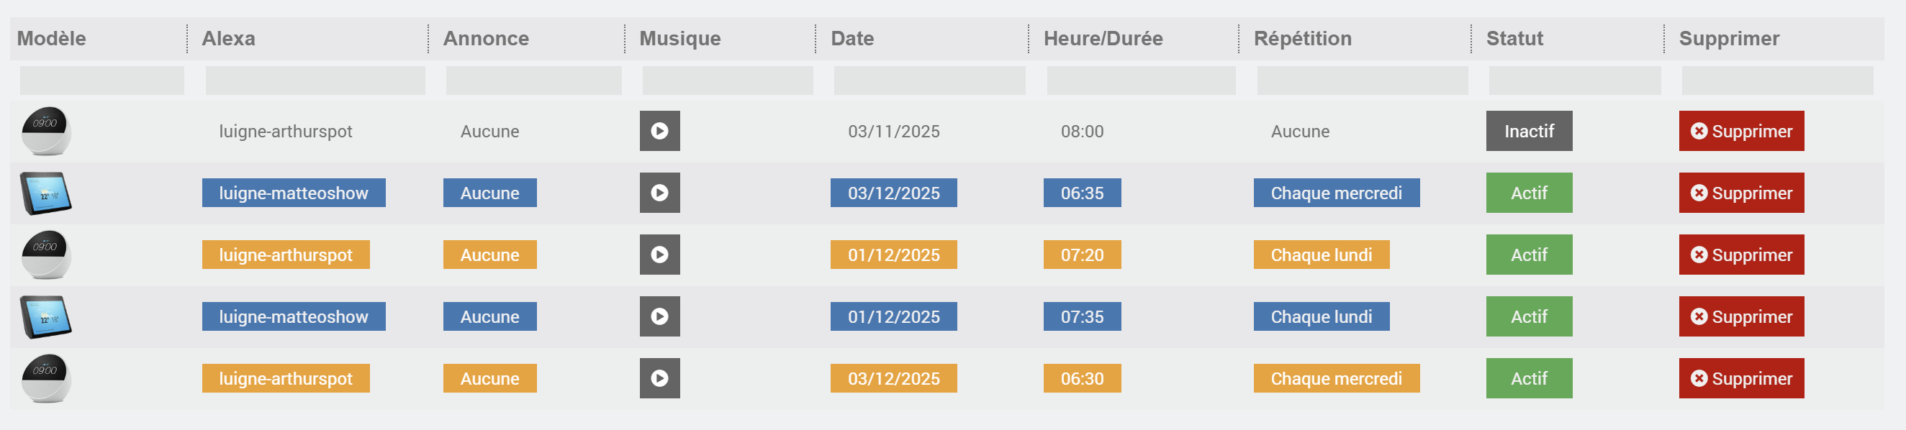Play music for the 06:35 Wednesday alarm
The image size is (1906, 430).
coord(659,193)
